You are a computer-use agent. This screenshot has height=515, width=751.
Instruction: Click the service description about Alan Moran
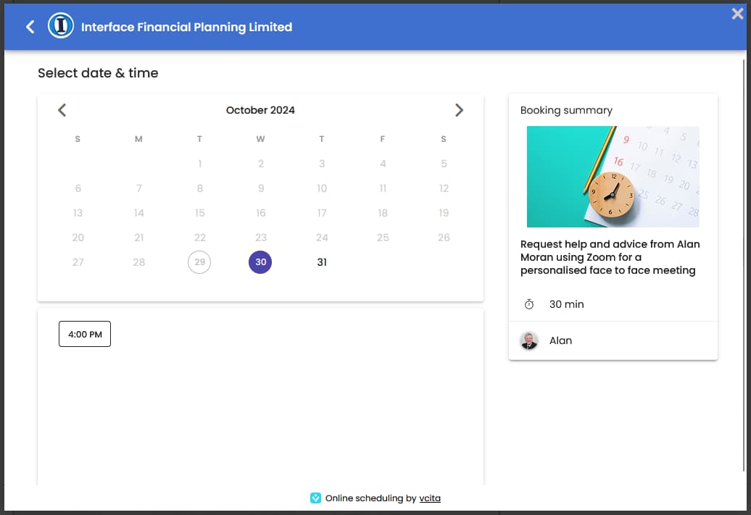[x=610, y=257]
